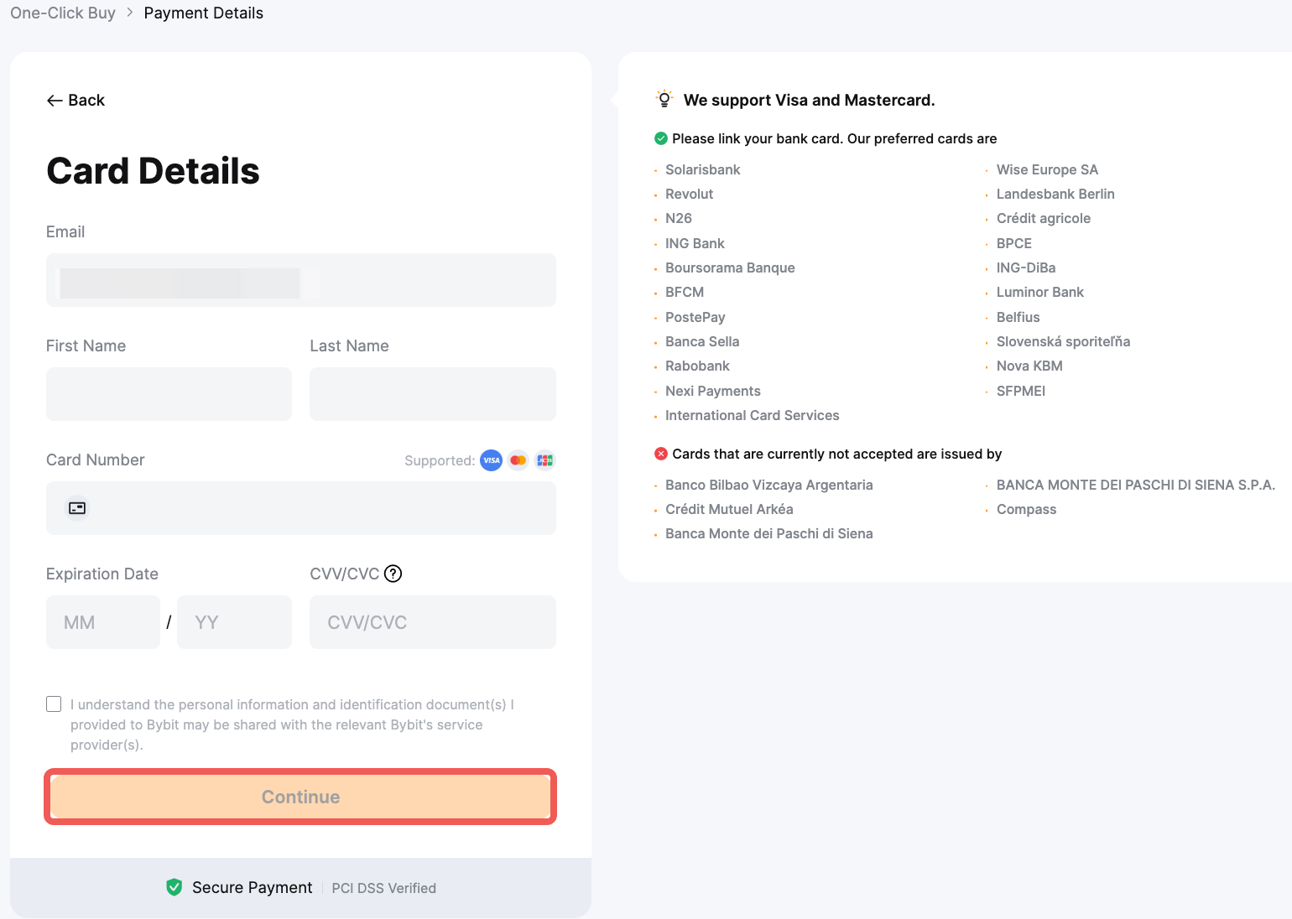Click 'ING-DiBa' in the preferred cards list
1292x919 pixels.
[x=1026, y=267]
